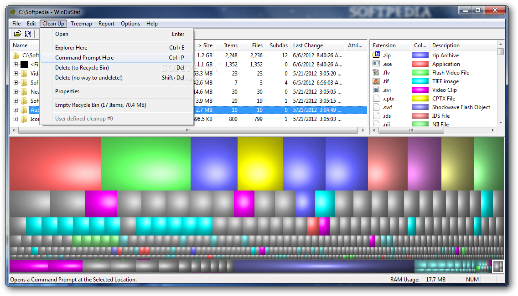Open the Report menu
Viewport: 518px width, 296px height.
[106, 23]
